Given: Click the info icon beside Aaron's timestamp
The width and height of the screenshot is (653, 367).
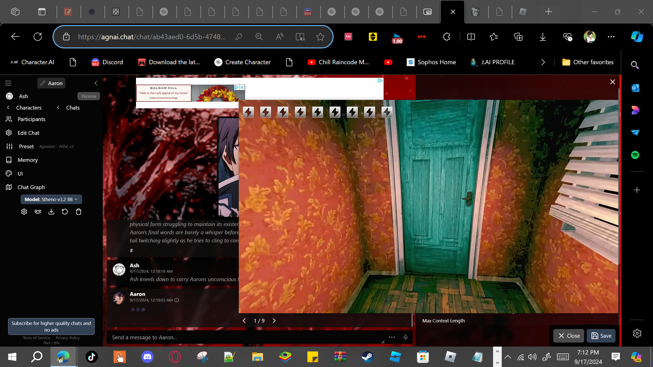Looking at the screenshot, I should (177, 300).
